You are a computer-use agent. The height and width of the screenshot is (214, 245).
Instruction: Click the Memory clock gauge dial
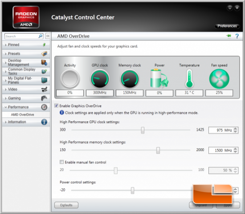click(x=130, y=79)
